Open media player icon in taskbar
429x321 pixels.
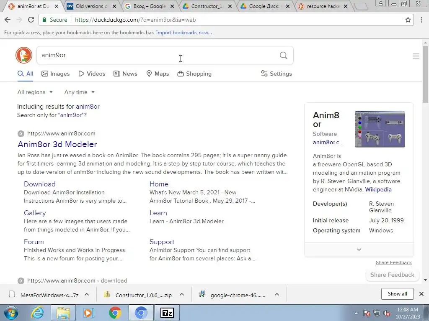88,313
